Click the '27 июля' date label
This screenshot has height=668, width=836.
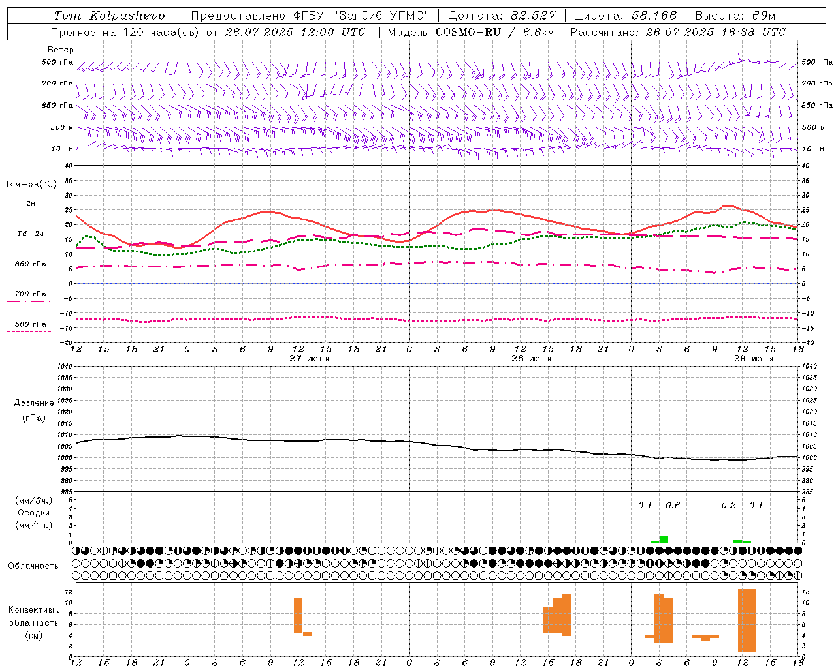310,359
